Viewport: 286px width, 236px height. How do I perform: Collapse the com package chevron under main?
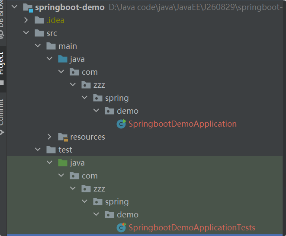[x=61, y=72]
